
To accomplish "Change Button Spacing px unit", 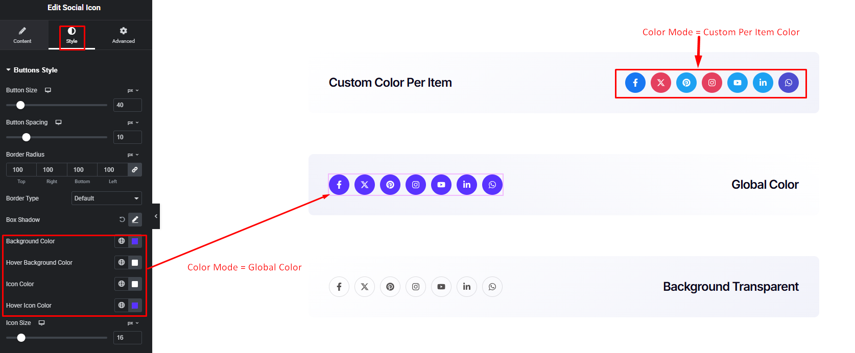I will tap(133, 122).
